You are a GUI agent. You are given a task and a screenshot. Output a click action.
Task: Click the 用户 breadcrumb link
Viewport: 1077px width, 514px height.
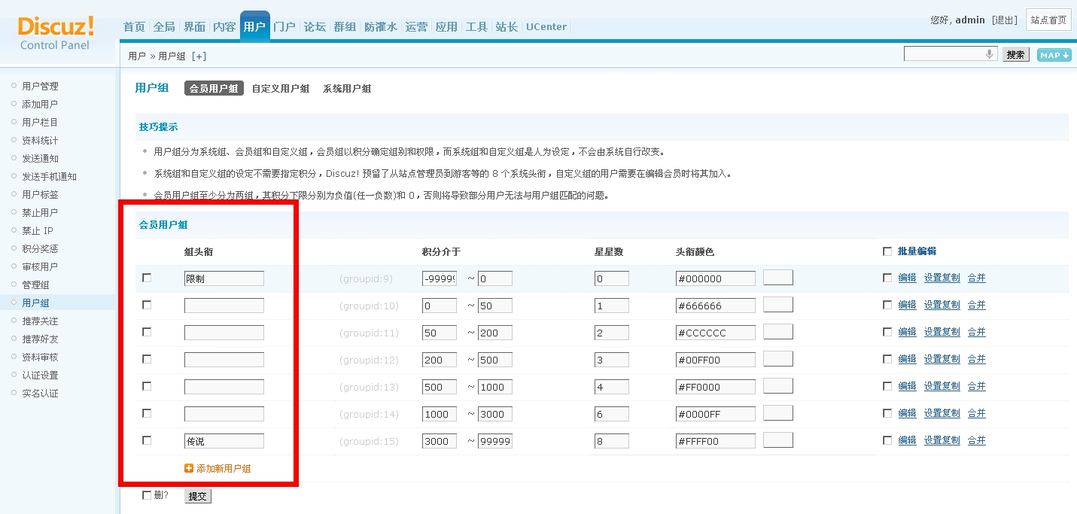click(137, 56)
